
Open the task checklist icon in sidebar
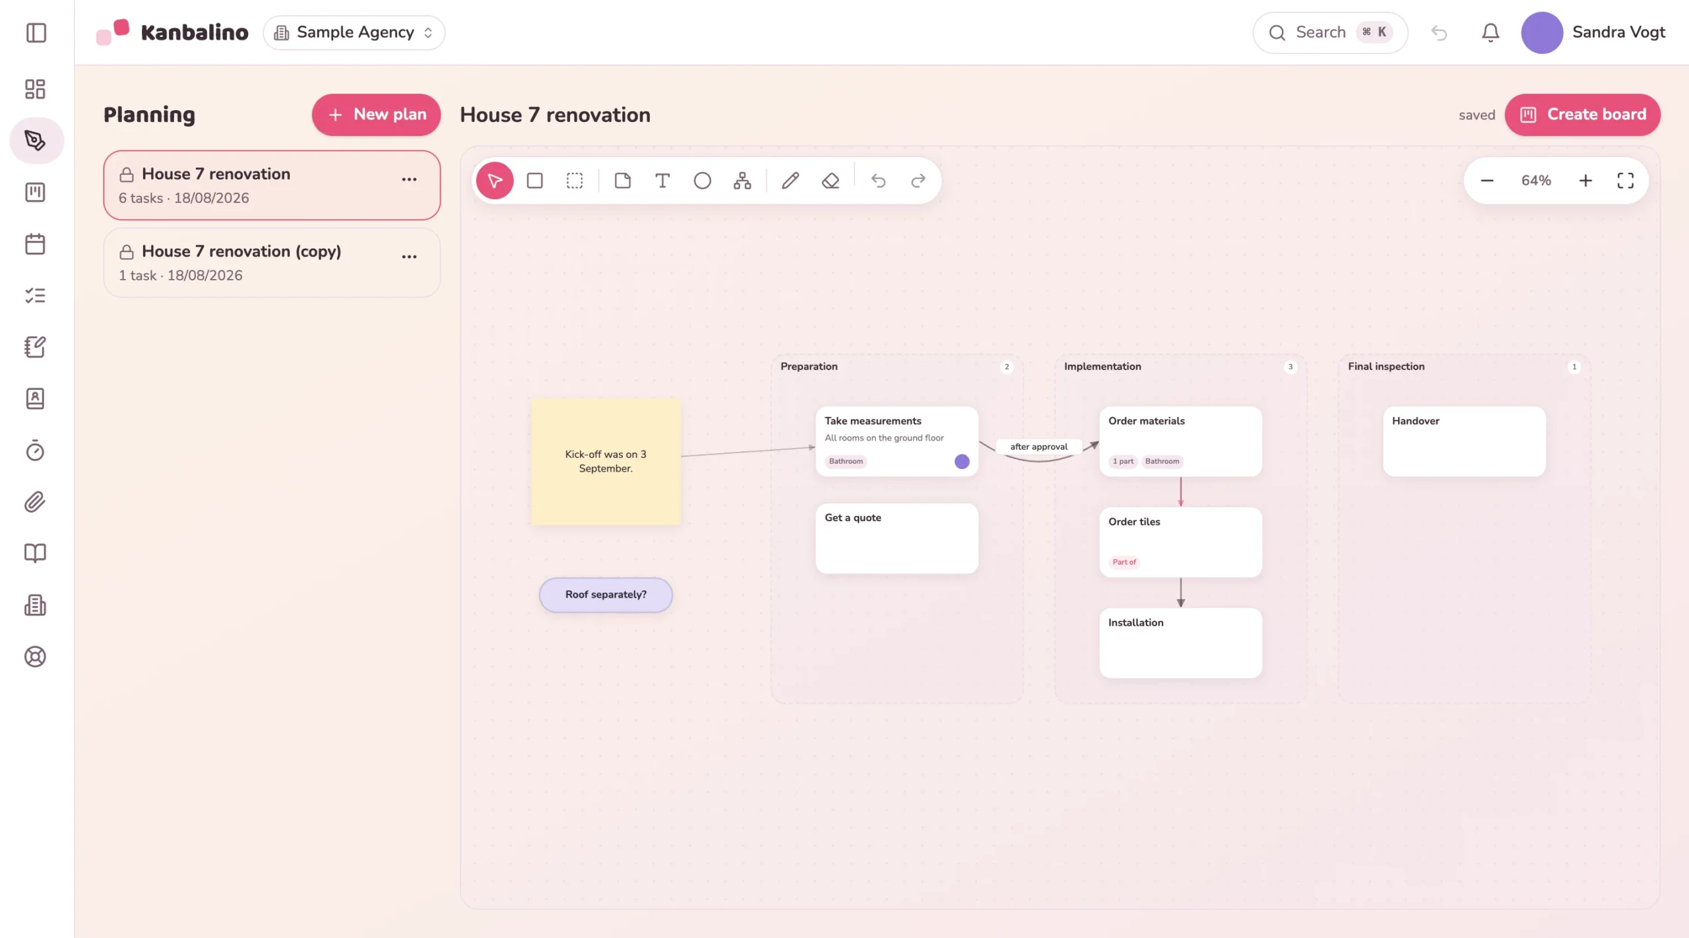(x=35, y=296)
